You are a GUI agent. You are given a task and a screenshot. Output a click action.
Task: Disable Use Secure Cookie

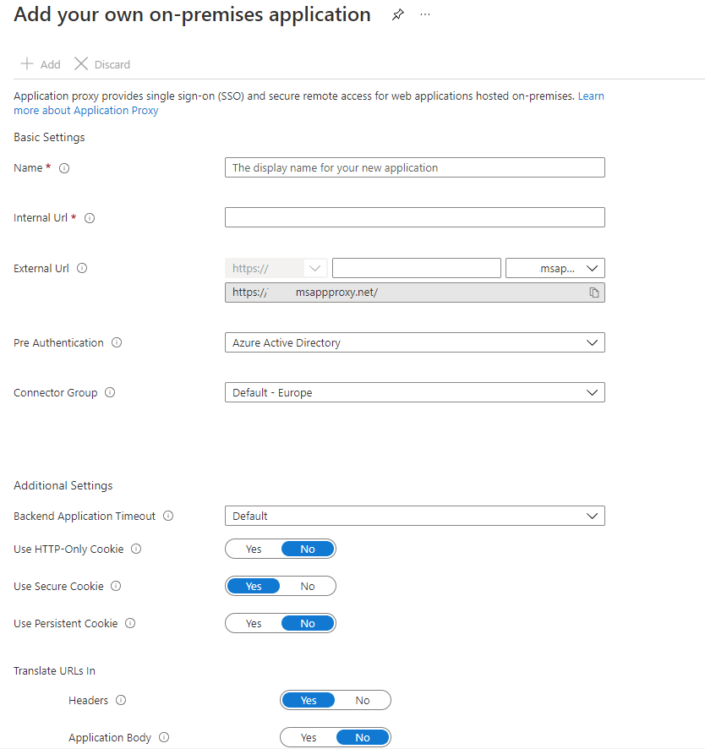[x=307, y=586]
